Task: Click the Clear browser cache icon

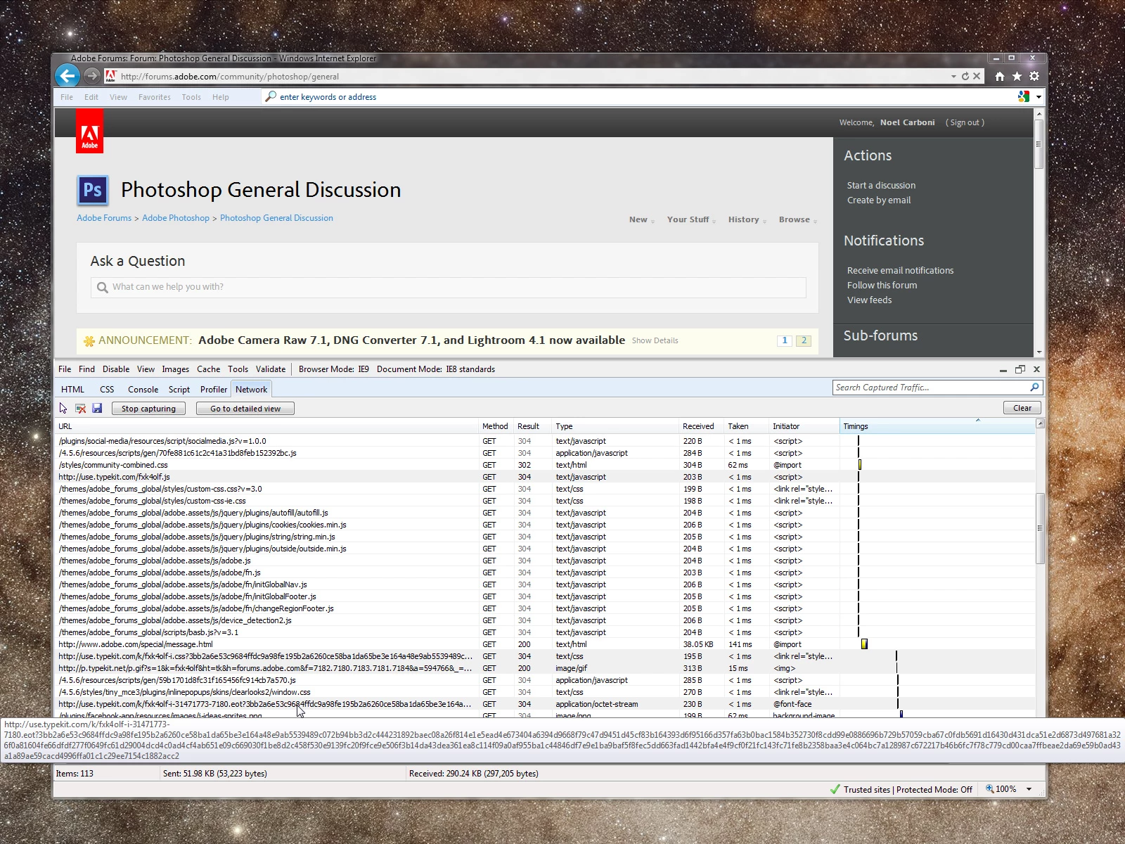Action: pos(80,408)
